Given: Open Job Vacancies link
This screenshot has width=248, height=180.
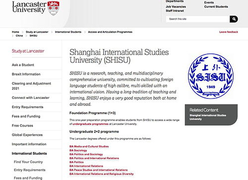Looking at the screenshot, I should pos(176,7).
